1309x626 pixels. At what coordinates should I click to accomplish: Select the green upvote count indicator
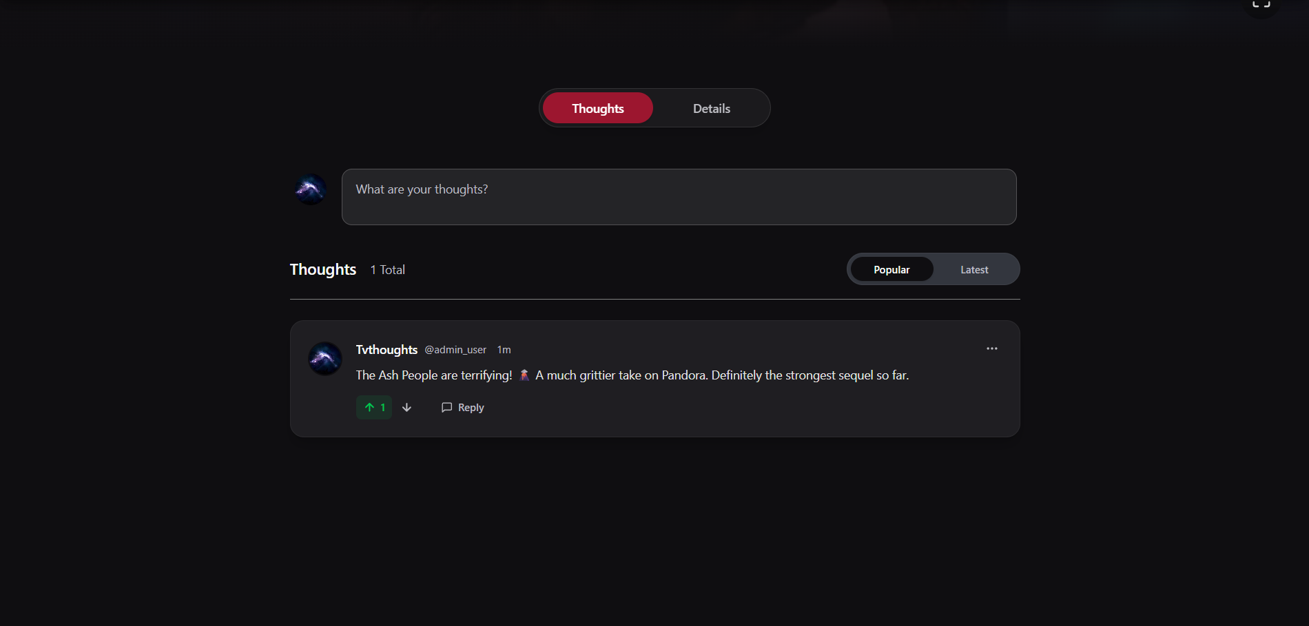[x=373, y=407]
